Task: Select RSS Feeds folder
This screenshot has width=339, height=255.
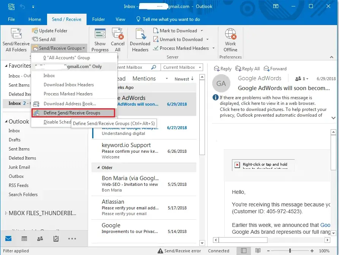Action: (x=19, y=185)
